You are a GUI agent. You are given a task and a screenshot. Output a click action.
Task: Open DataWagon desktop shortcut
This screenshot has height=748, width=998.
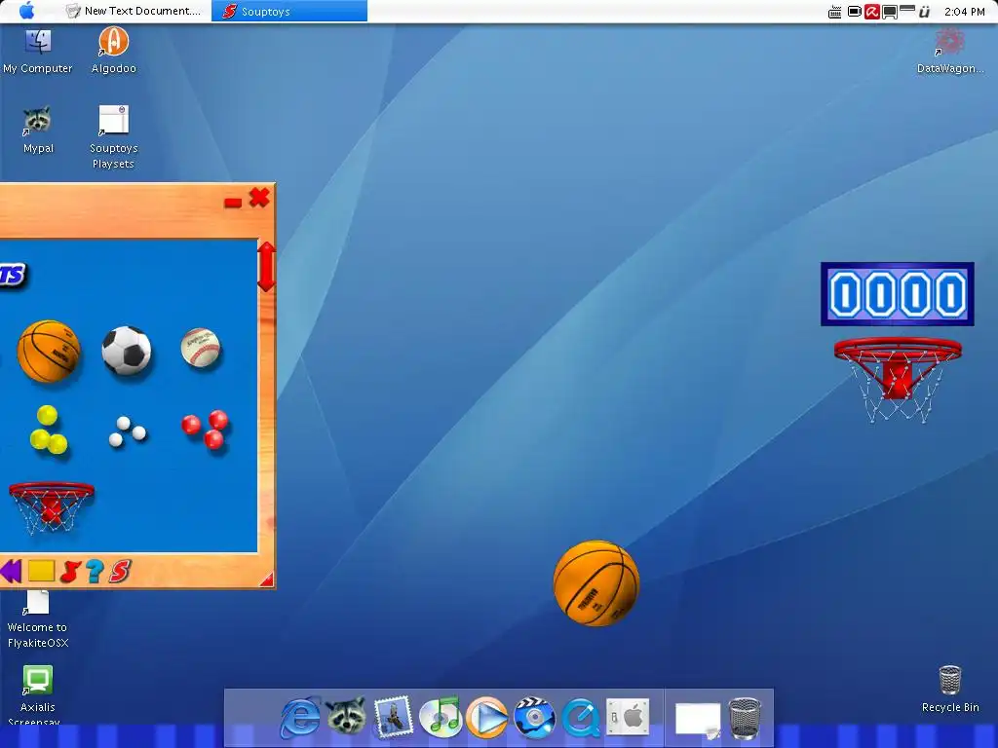click(x=949, y=53)
